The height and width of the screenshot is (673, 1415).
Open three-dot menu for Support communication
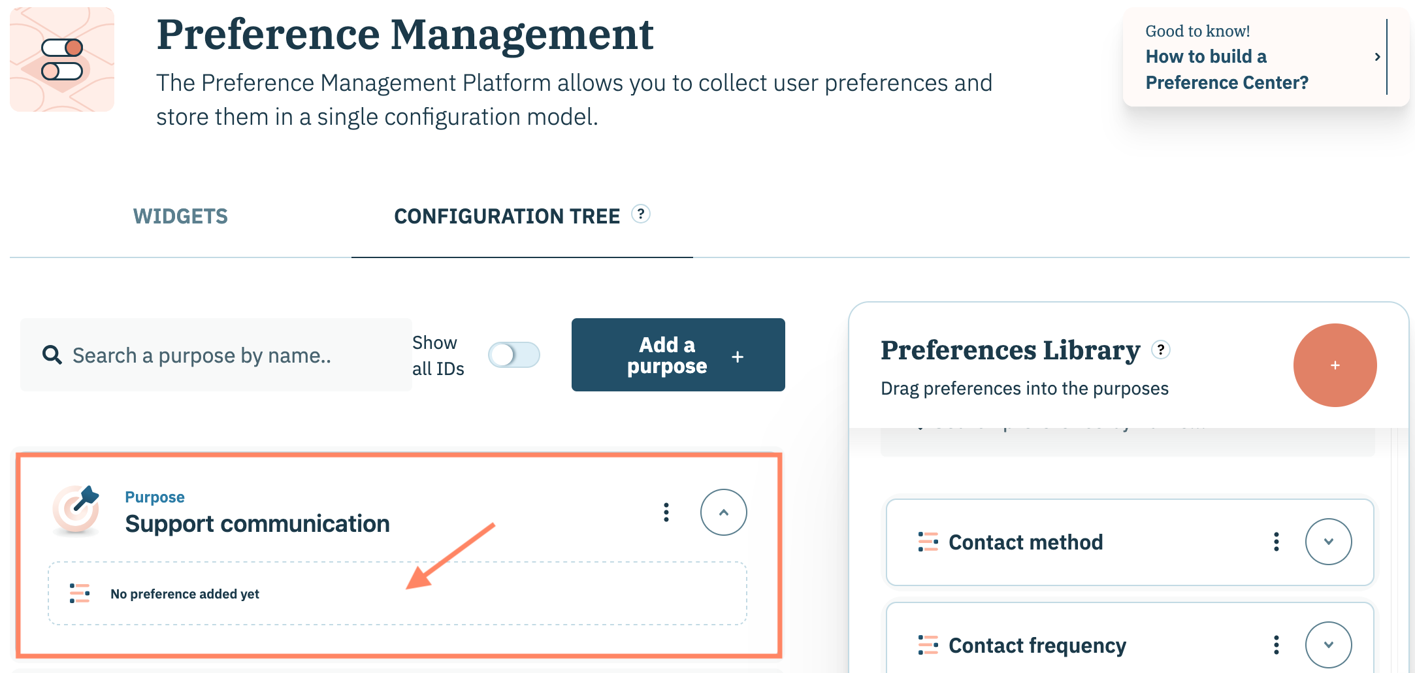tap(666, 512)
